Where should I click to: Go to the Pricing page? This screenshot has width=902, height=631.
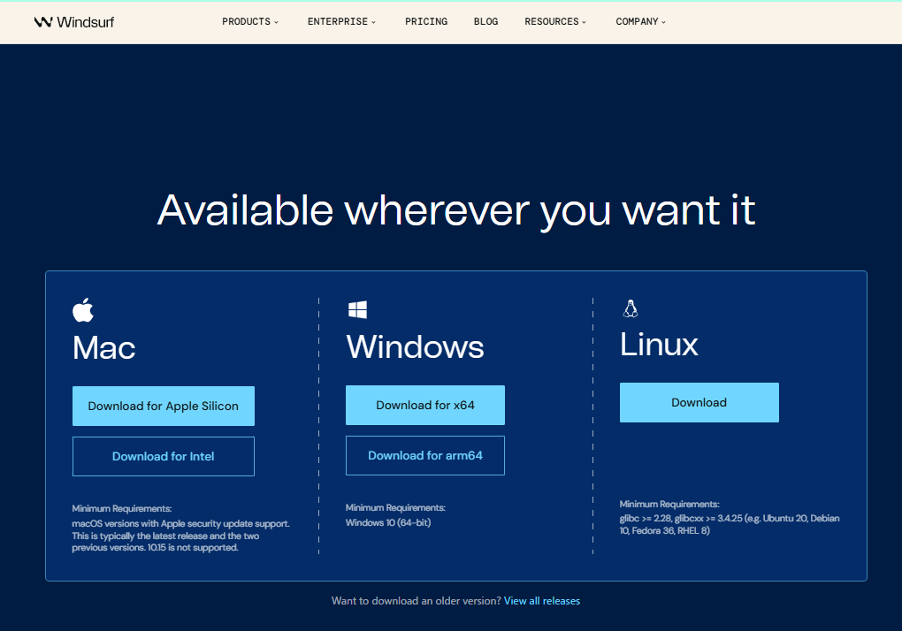426,22
